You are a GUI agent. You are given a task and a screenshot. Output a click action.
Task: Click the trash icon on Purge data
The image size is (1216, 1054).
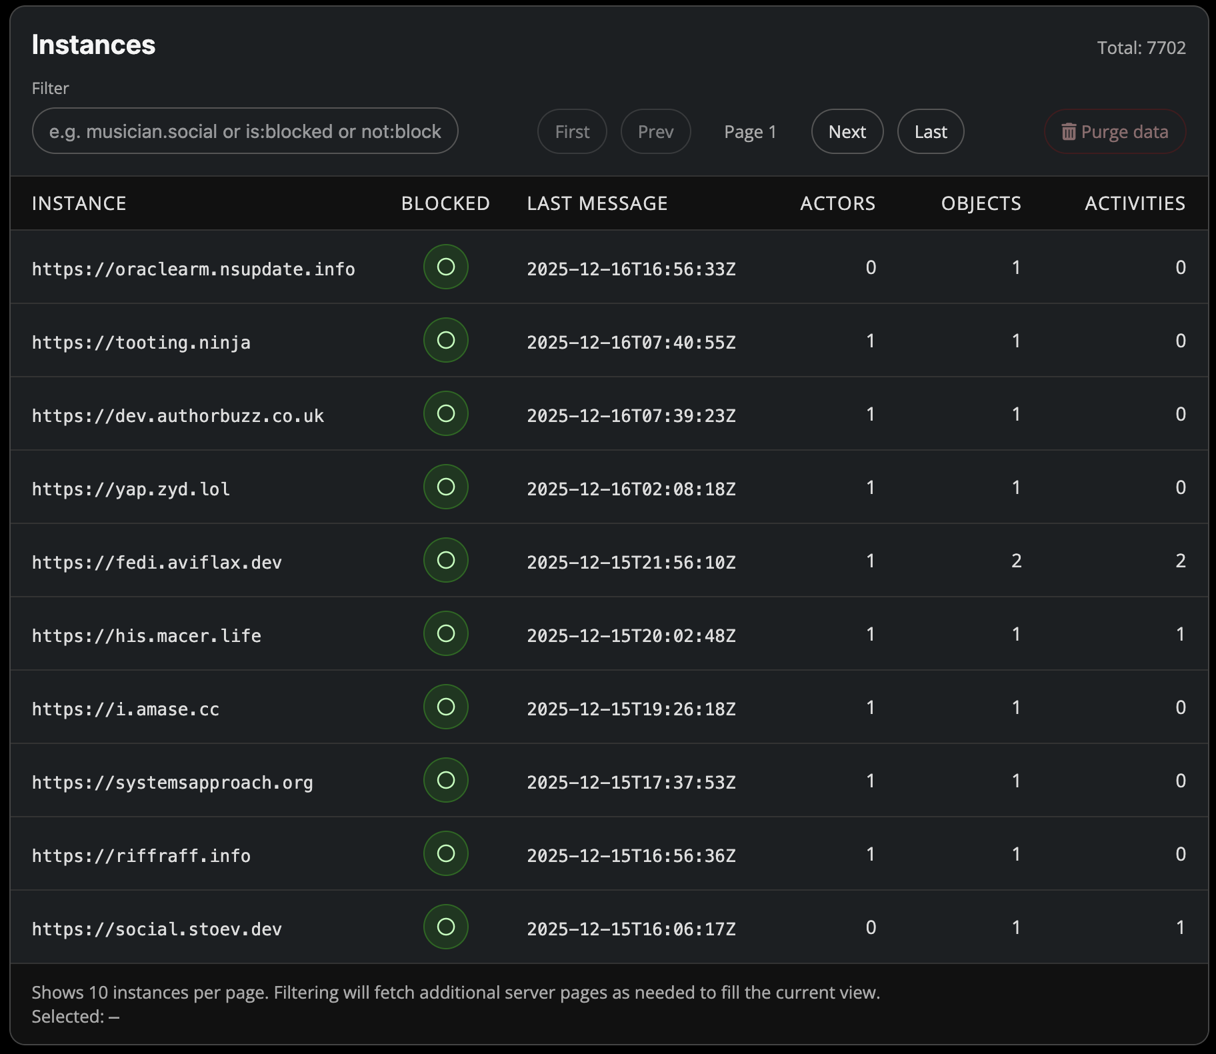click(x=1070, y=131)
